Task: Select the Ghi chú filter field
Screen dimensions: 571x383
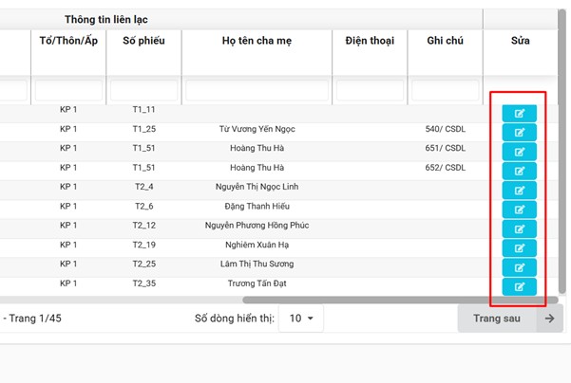Action: 445,91
